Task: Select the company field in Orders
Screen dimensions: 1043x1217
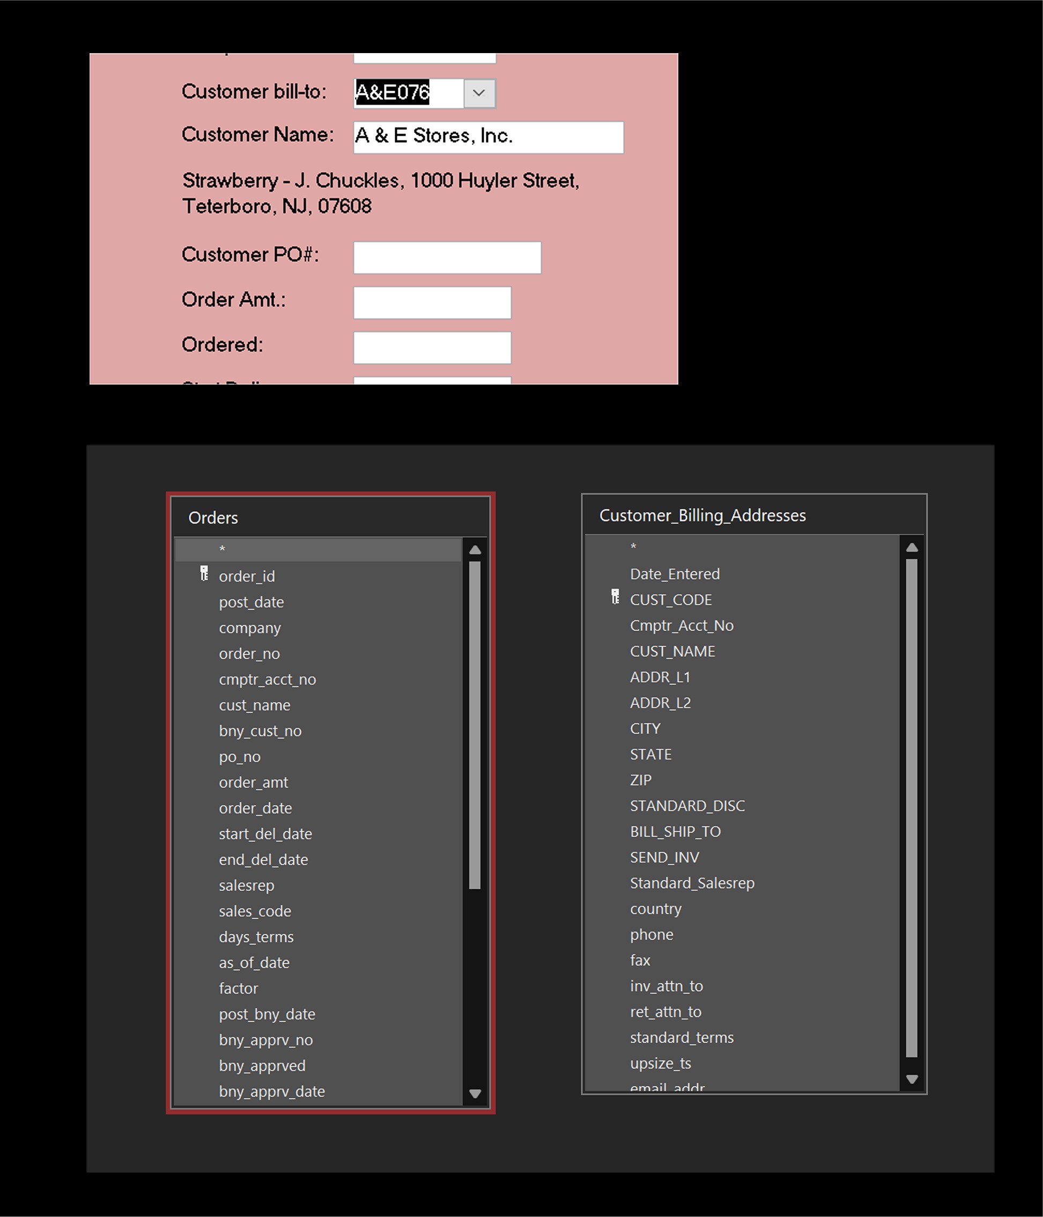Action: [x=319, y=628]
